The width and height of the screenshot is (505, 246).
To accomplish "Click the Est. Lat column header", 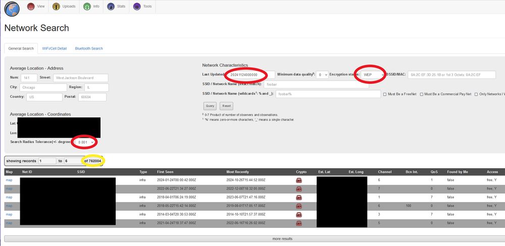I will [324, 172].
